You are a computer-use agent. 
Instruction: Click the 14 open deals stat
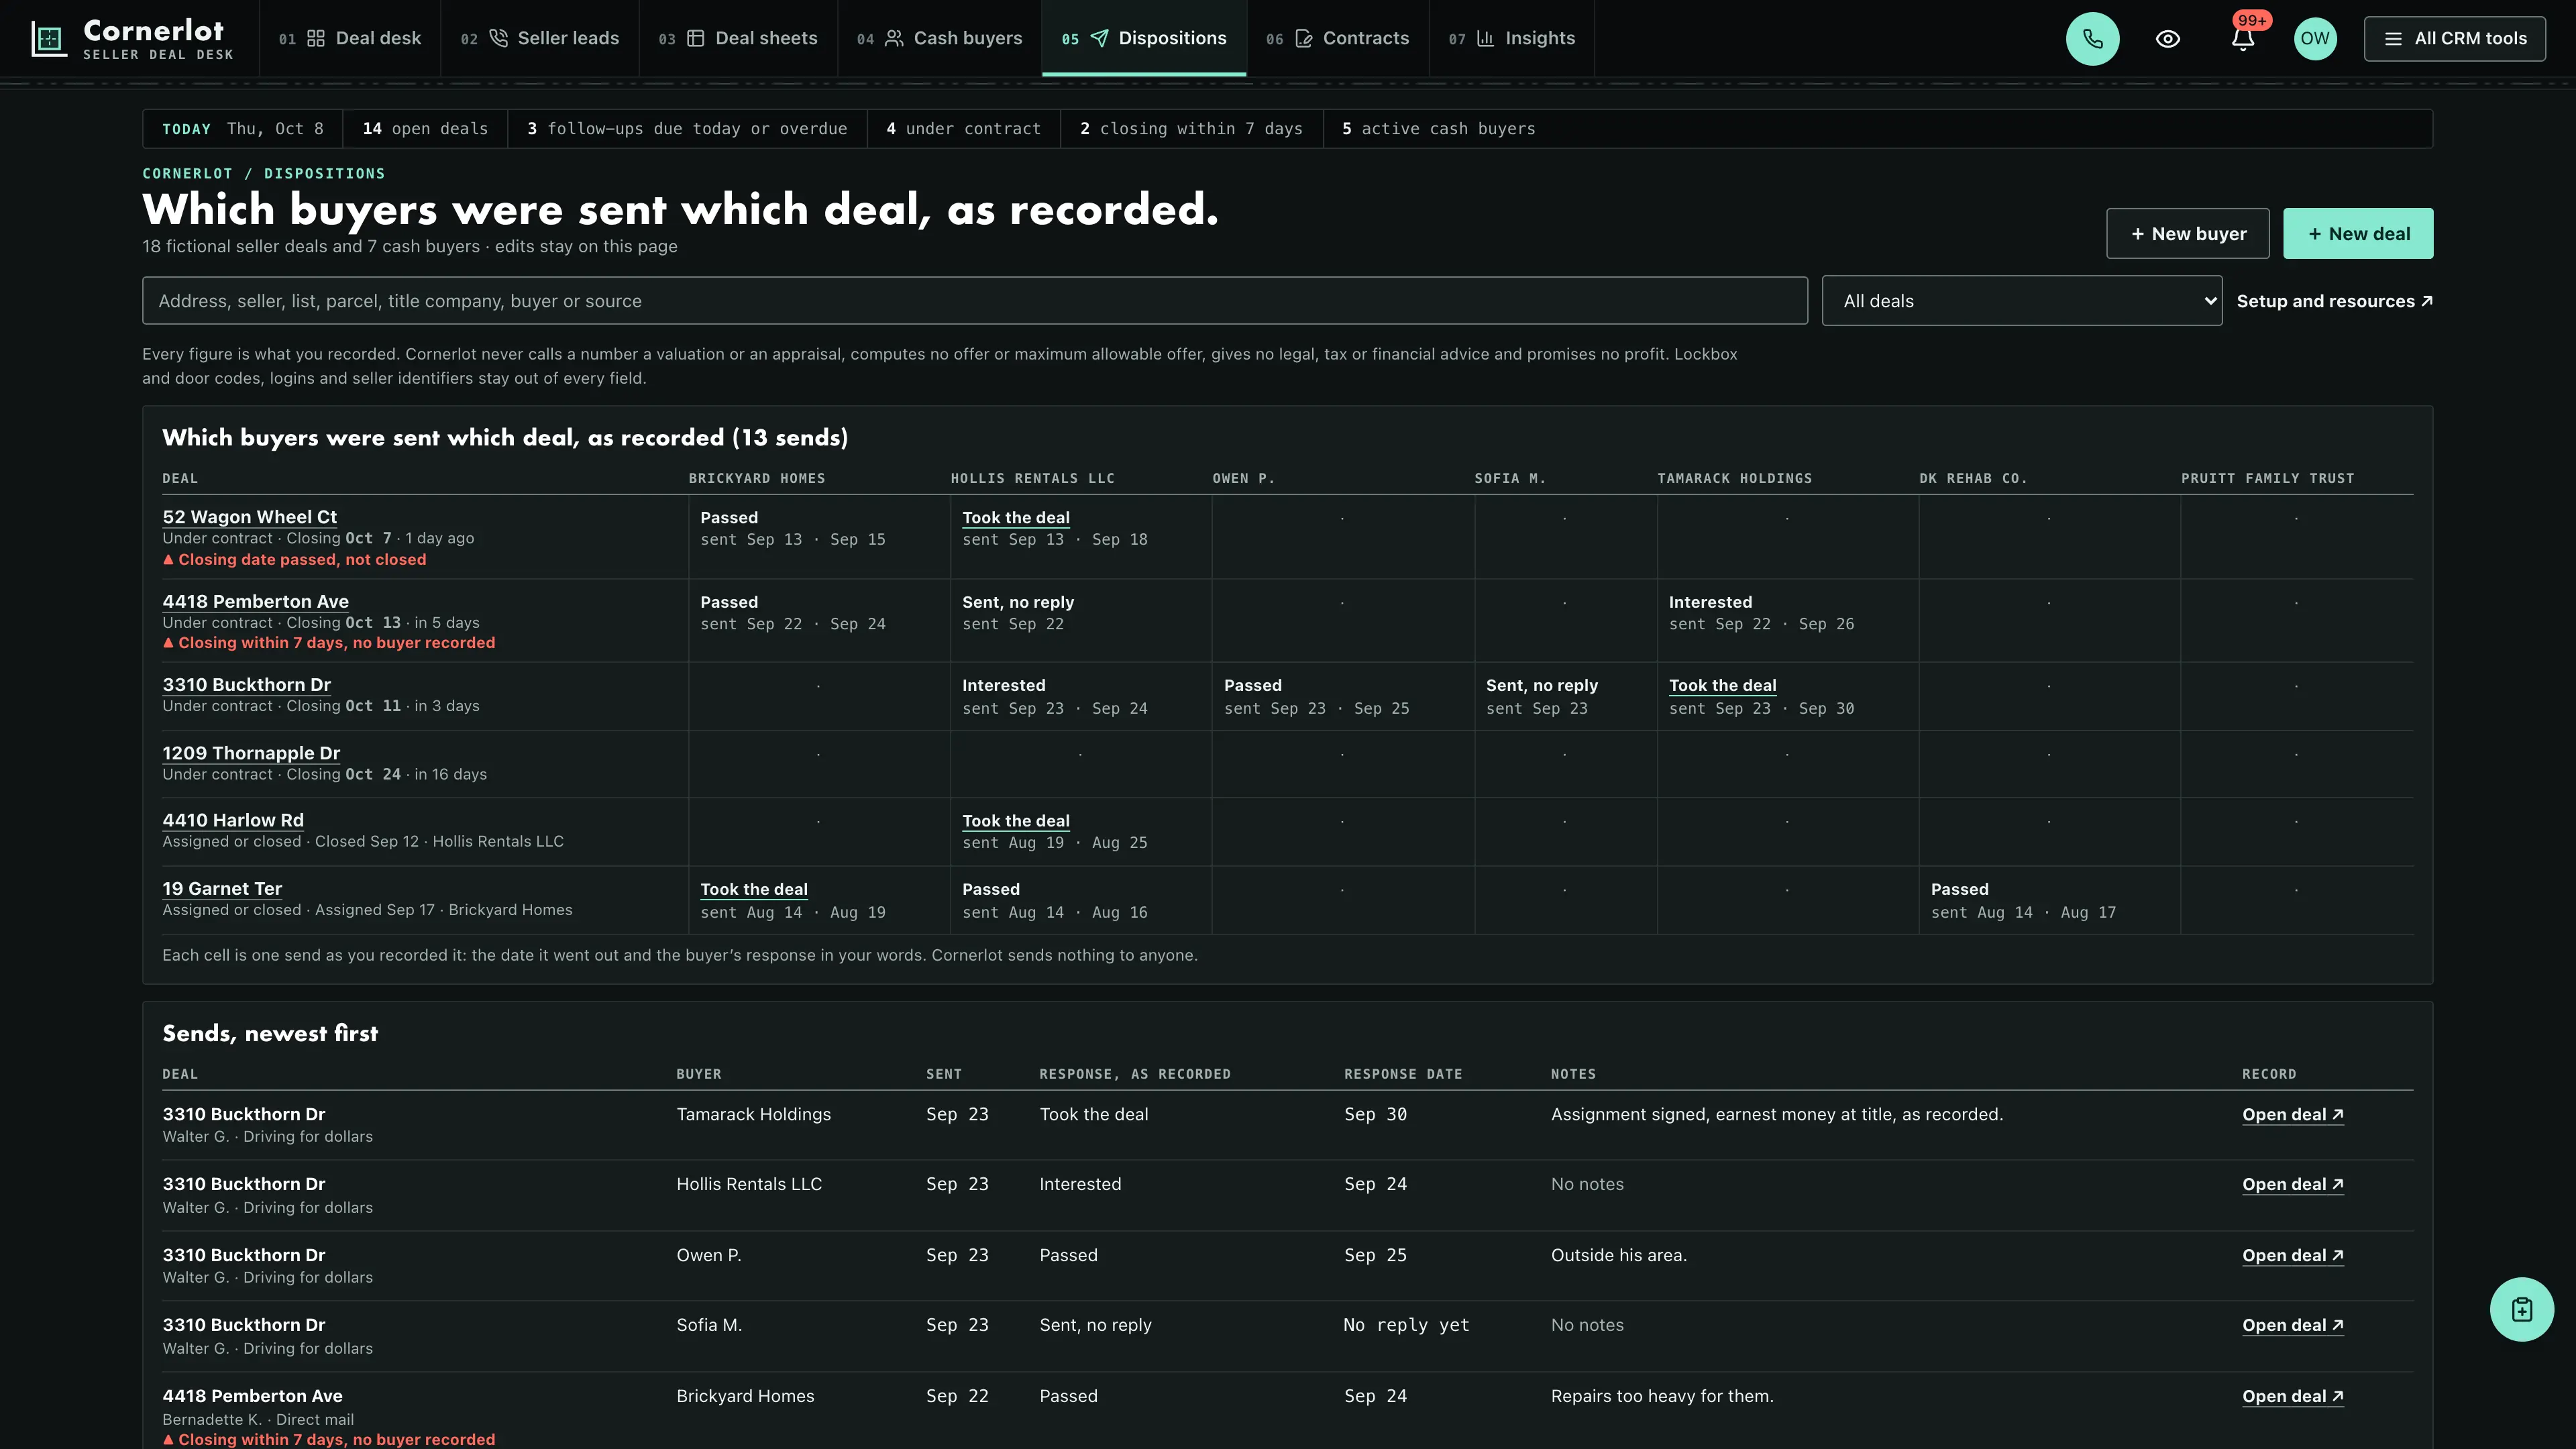pyautogui.click(x=425, y=129)
